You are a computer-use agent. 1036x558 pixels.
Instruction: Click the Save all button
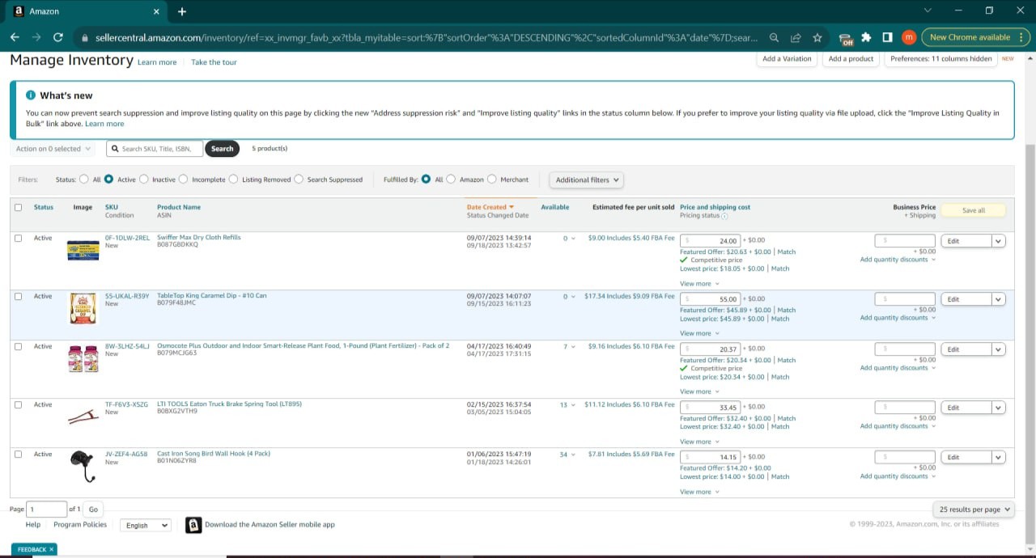[x=974, y=210]
